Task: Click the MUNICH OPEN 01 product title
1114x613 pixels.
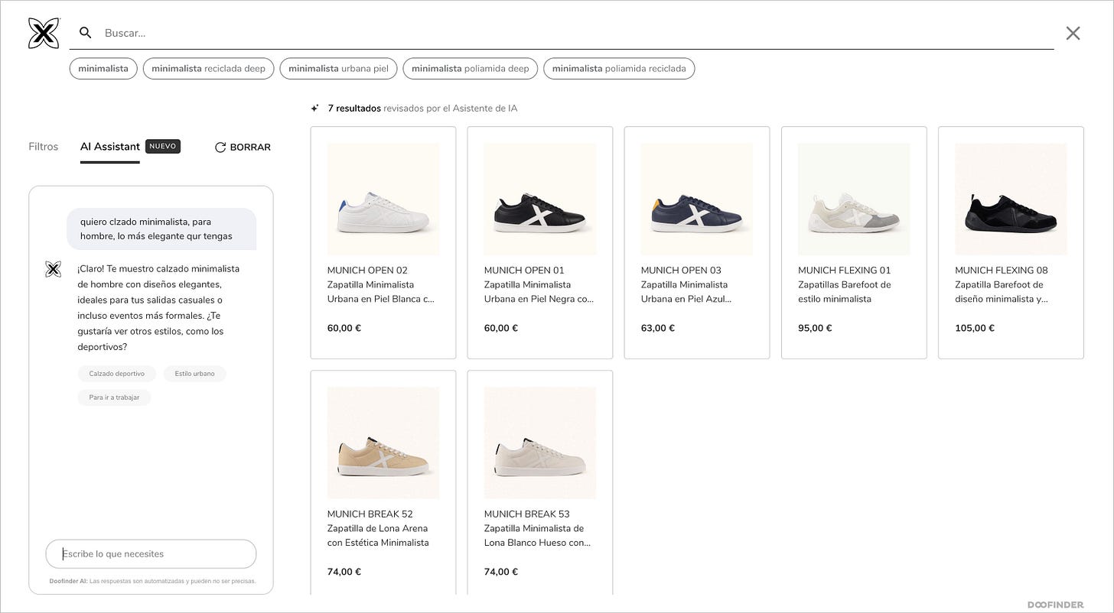Action: click(x=539, y=284)
